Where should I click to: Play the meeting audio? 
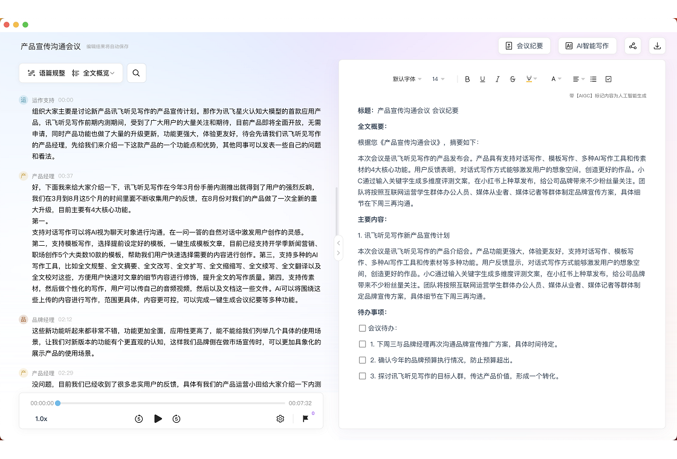click(158, 419)
